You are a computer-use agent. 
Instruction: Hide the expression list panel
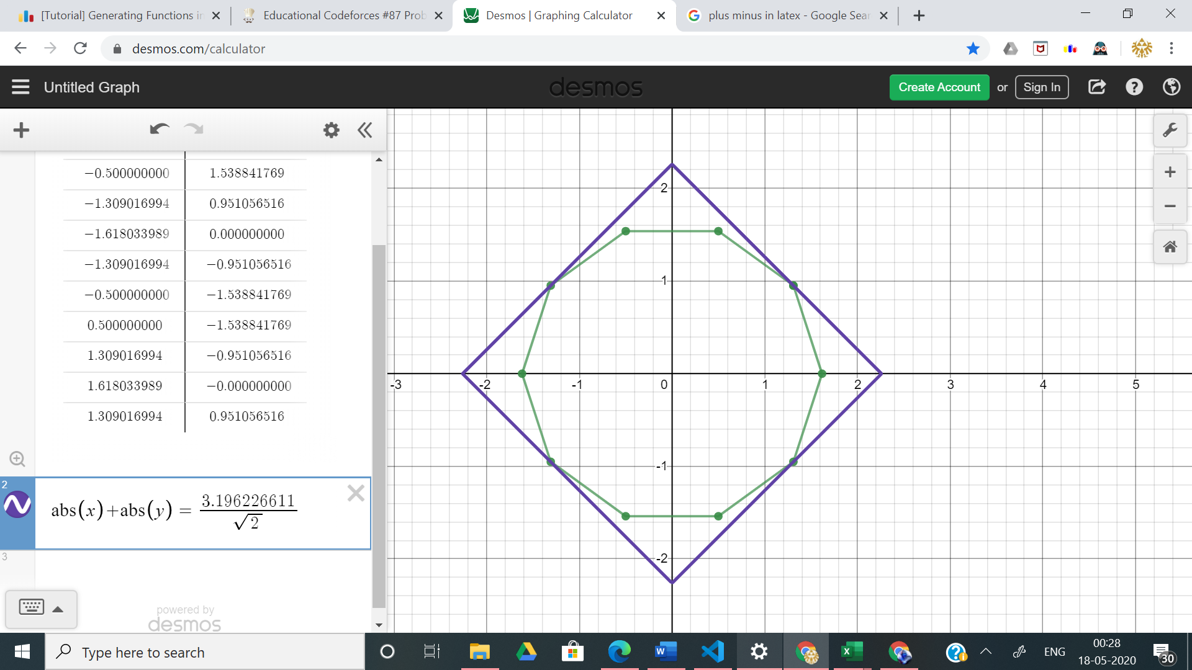coord(365,130)
